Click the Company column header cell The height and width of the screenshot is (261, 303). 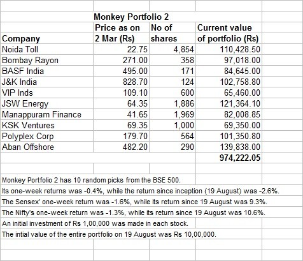coord(47,38)
